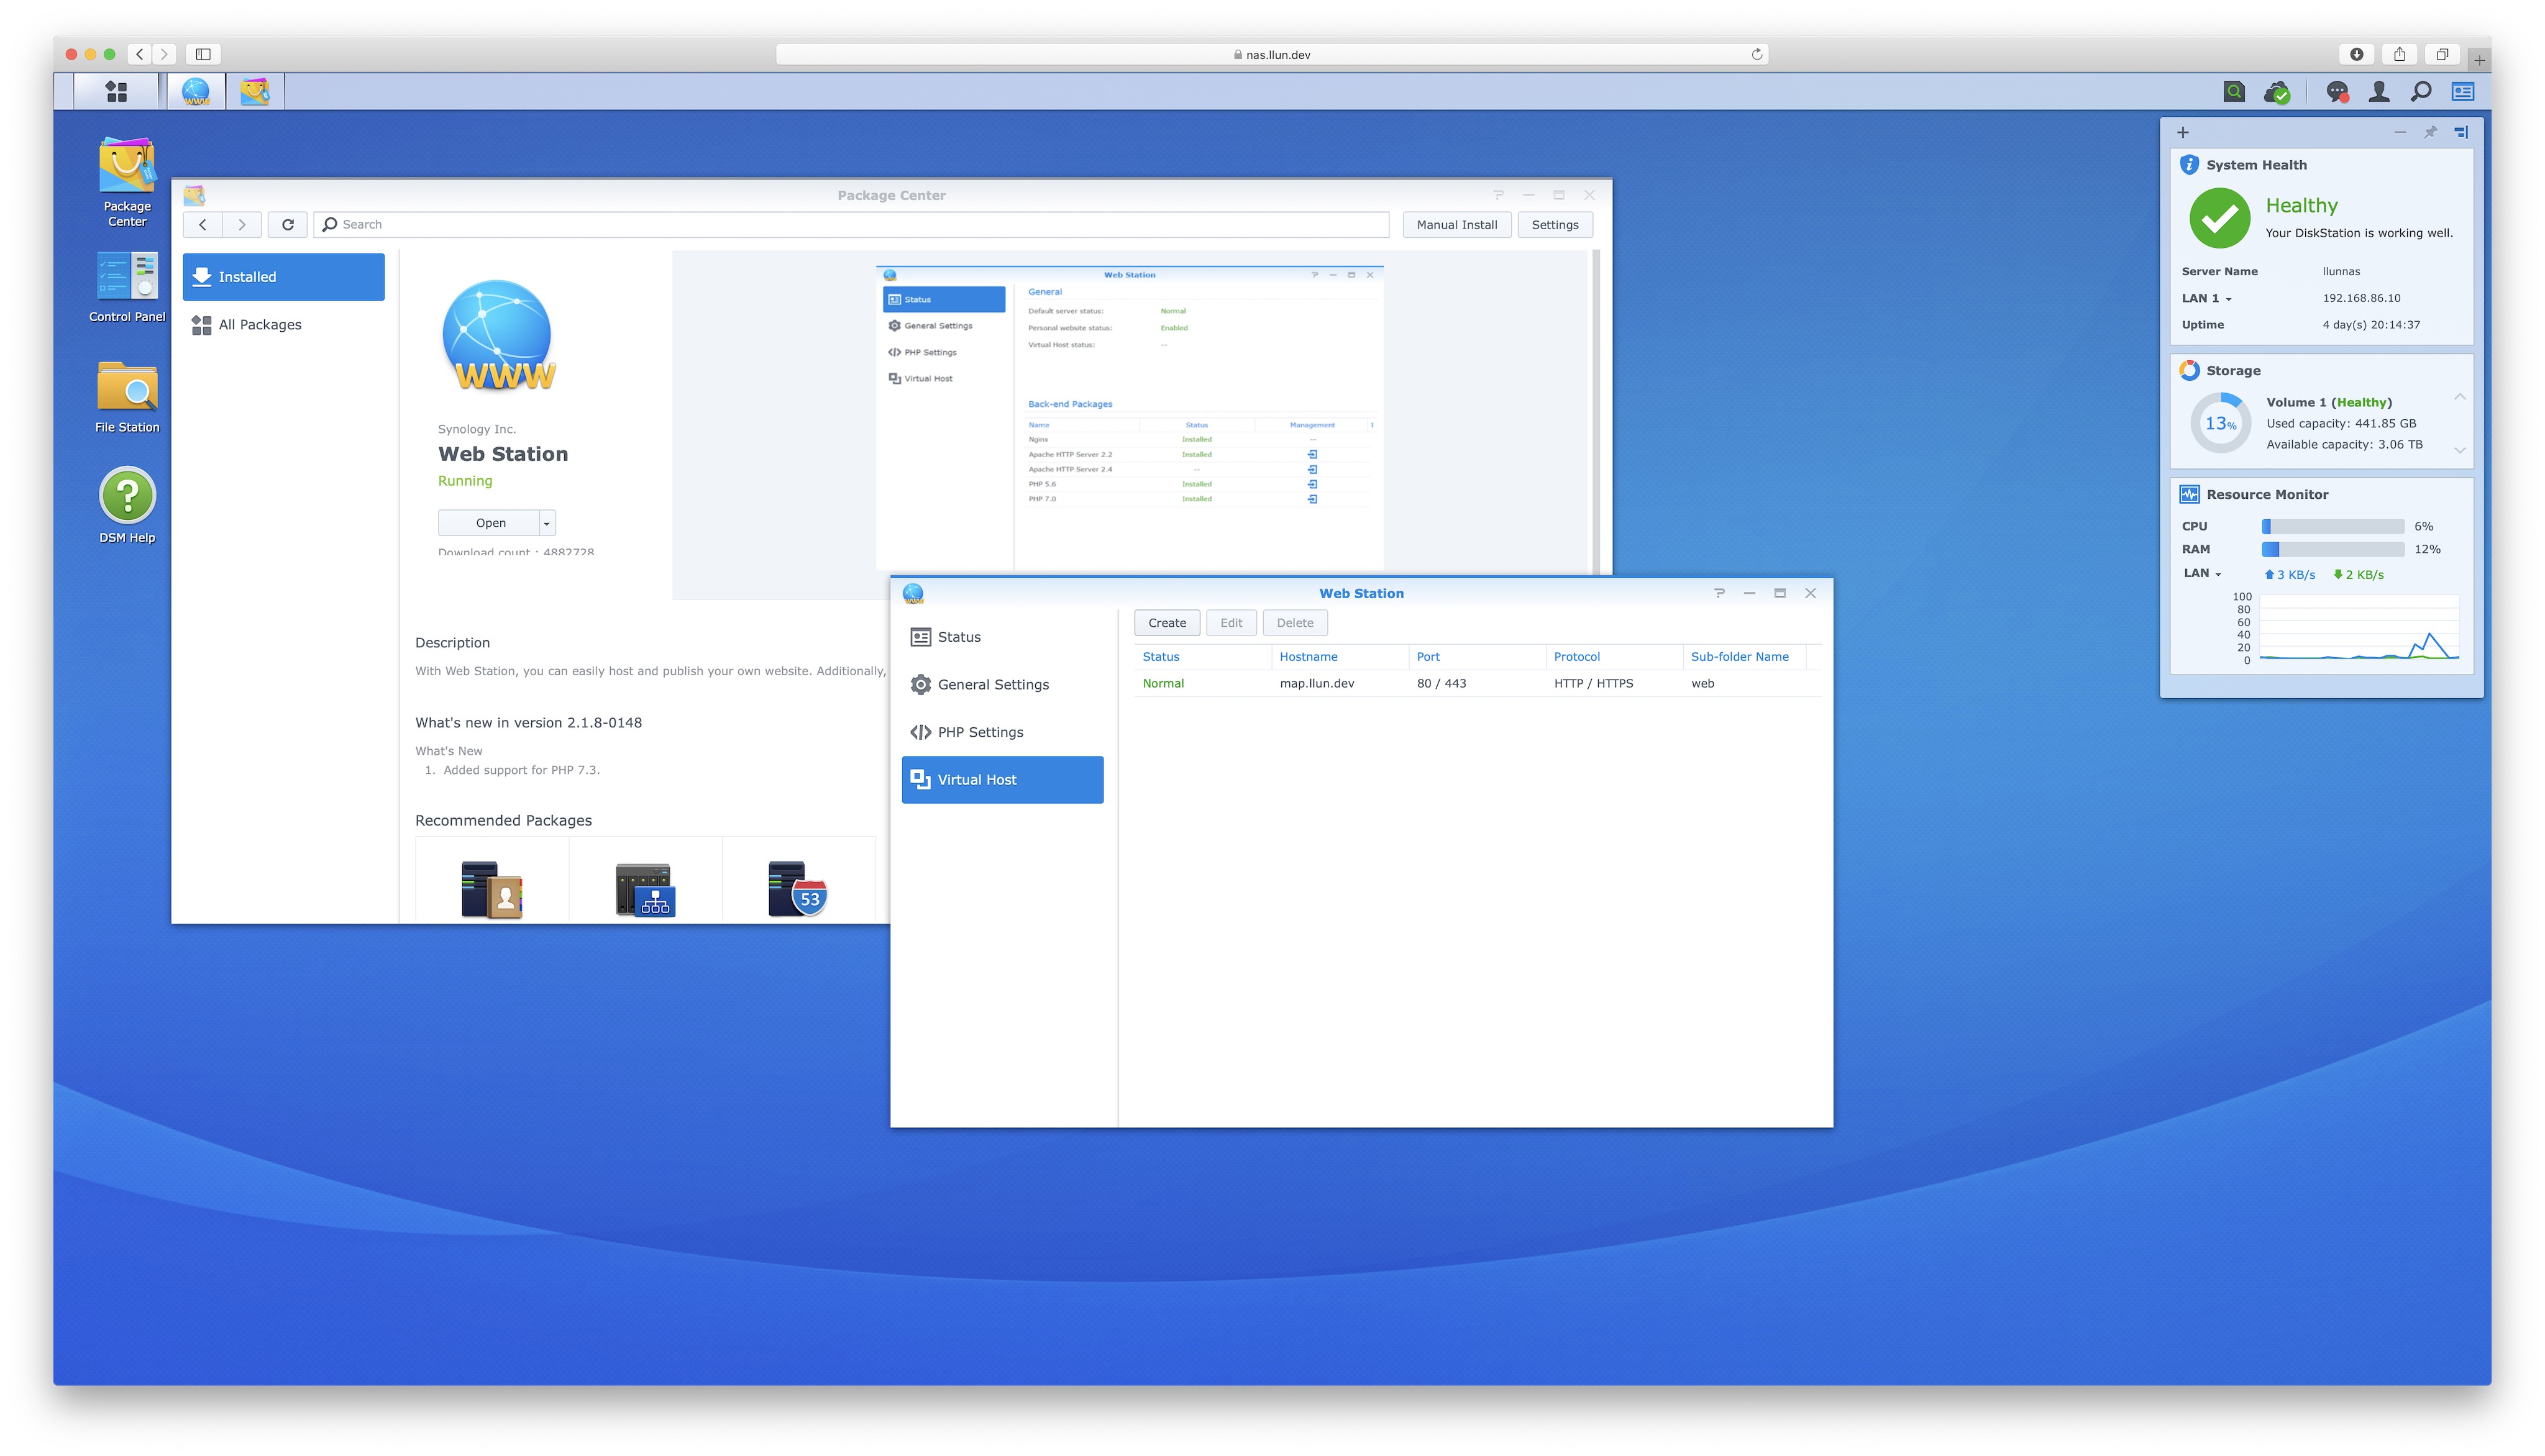Switch to PHP Settings in Web Station
This screenshot has width=2545, height=1456.
tap(980, 732)
